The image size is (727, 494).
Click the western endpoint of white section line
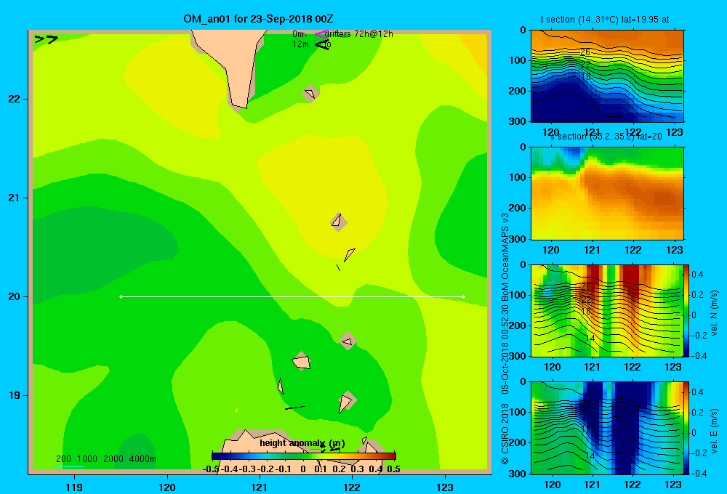tap(121, 296)
